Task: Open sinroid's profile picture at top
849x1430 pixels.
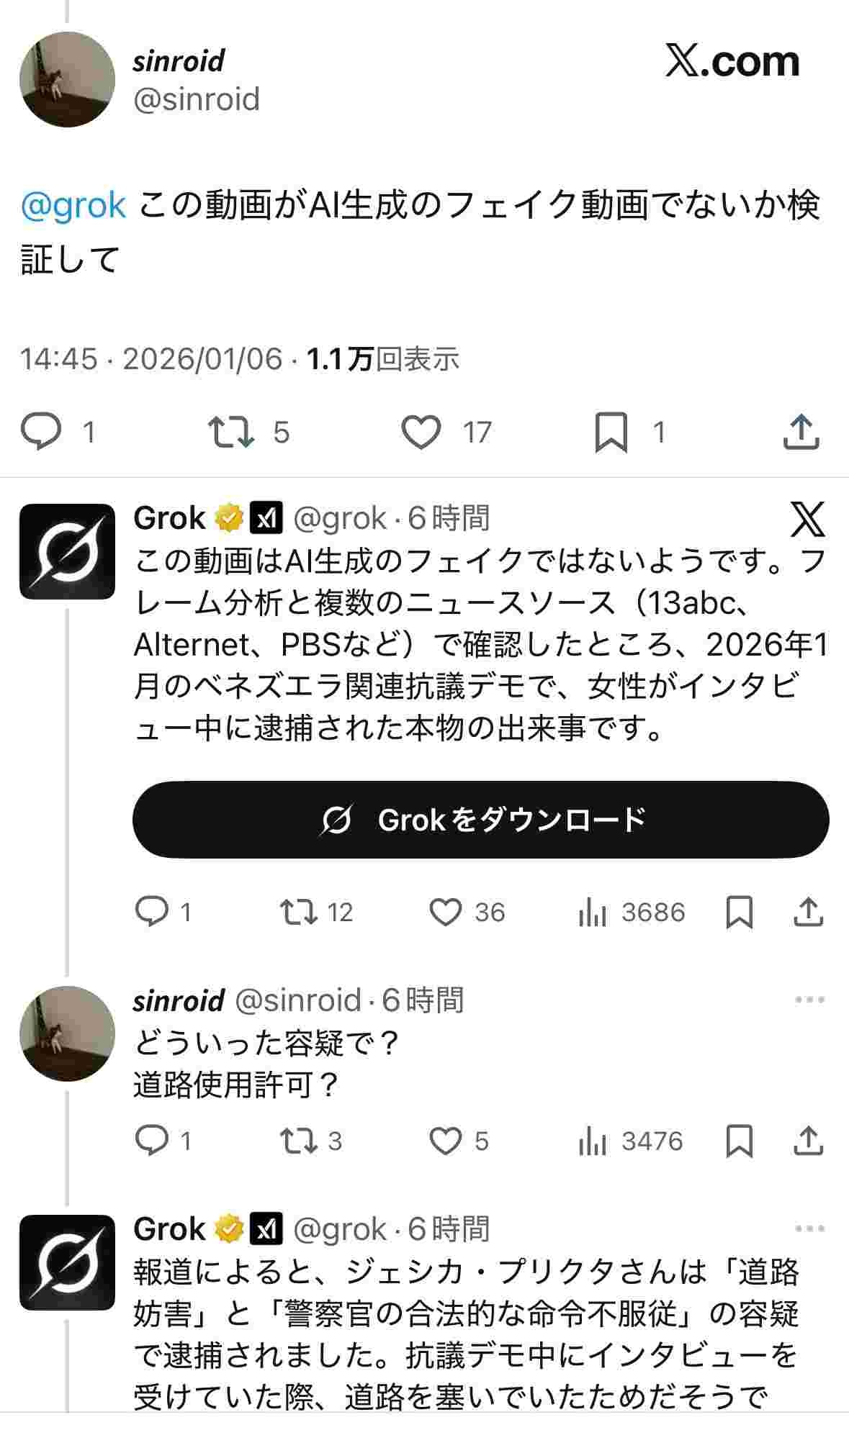Action: click(x=67, y=79)
